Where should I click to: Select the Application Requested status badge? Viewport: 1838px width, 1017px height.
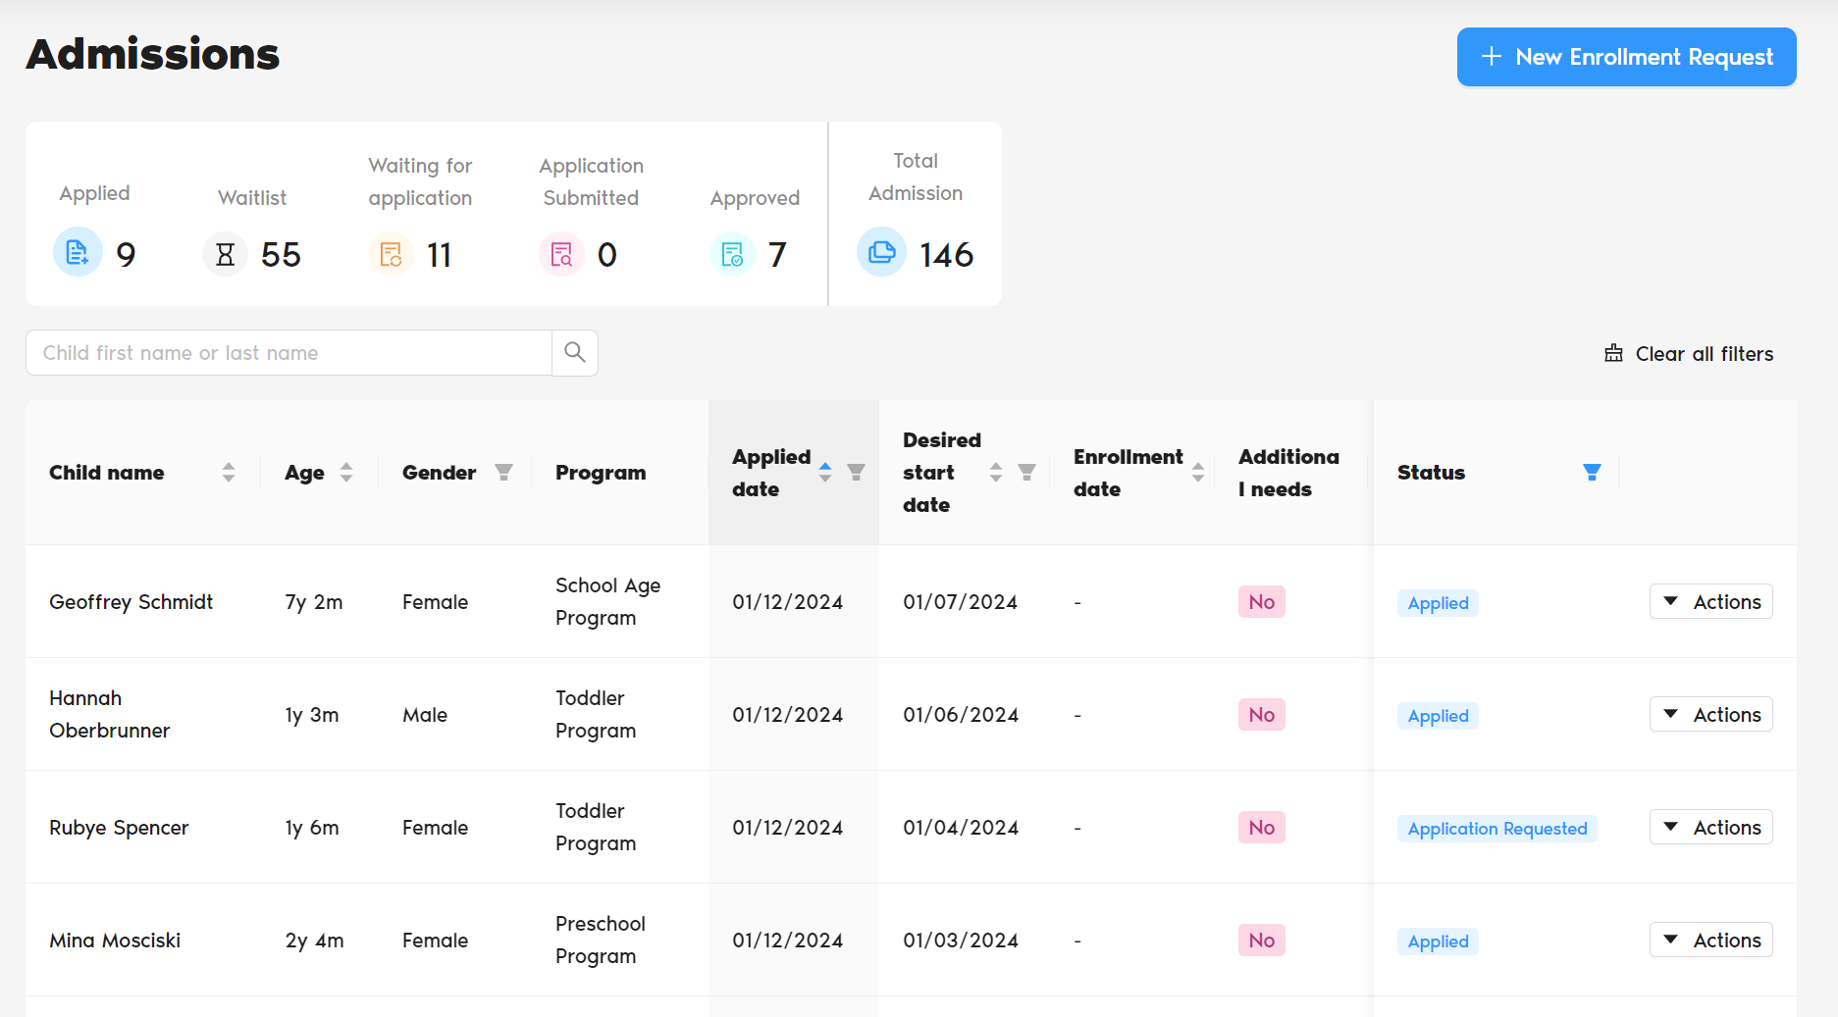(x=1497, y=828)
